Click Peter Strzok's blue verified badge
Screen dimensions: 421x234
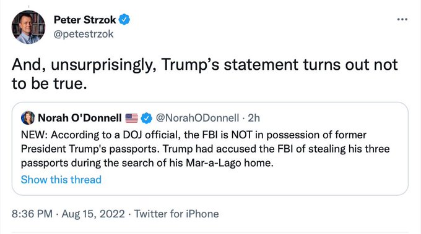coord(124,19)
